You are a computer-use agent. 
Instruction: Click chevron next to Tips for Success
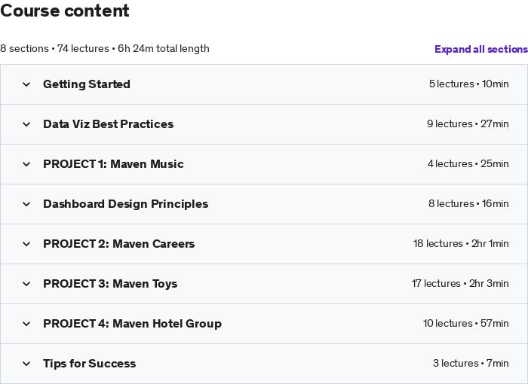26,364
